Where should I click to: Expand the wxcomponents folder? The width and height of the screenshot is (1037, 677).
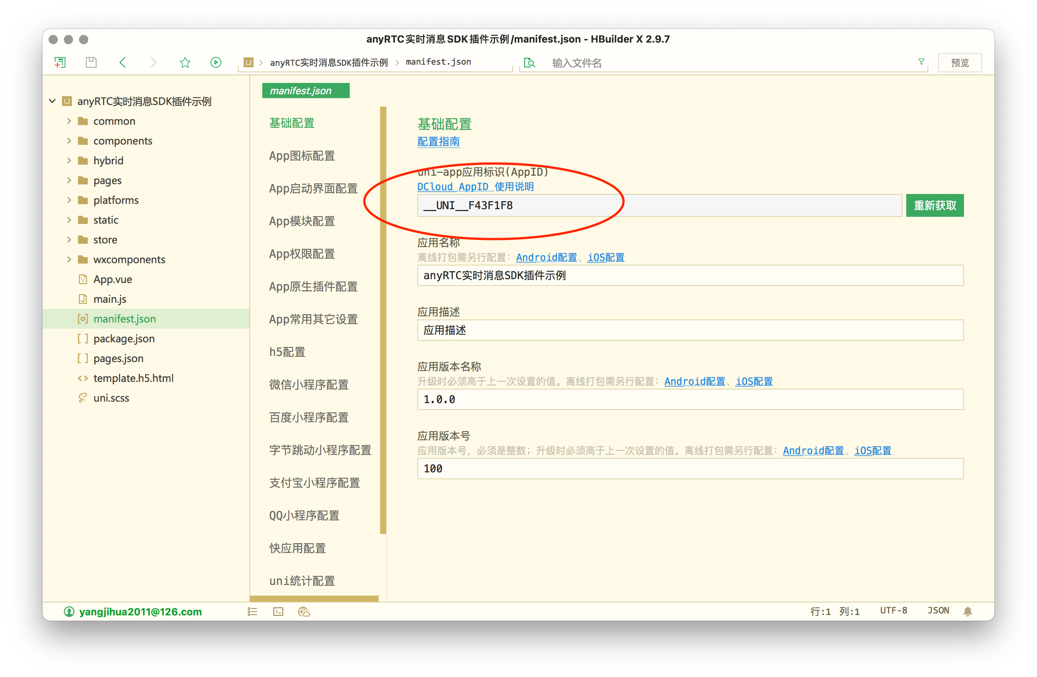coord(69,259)
